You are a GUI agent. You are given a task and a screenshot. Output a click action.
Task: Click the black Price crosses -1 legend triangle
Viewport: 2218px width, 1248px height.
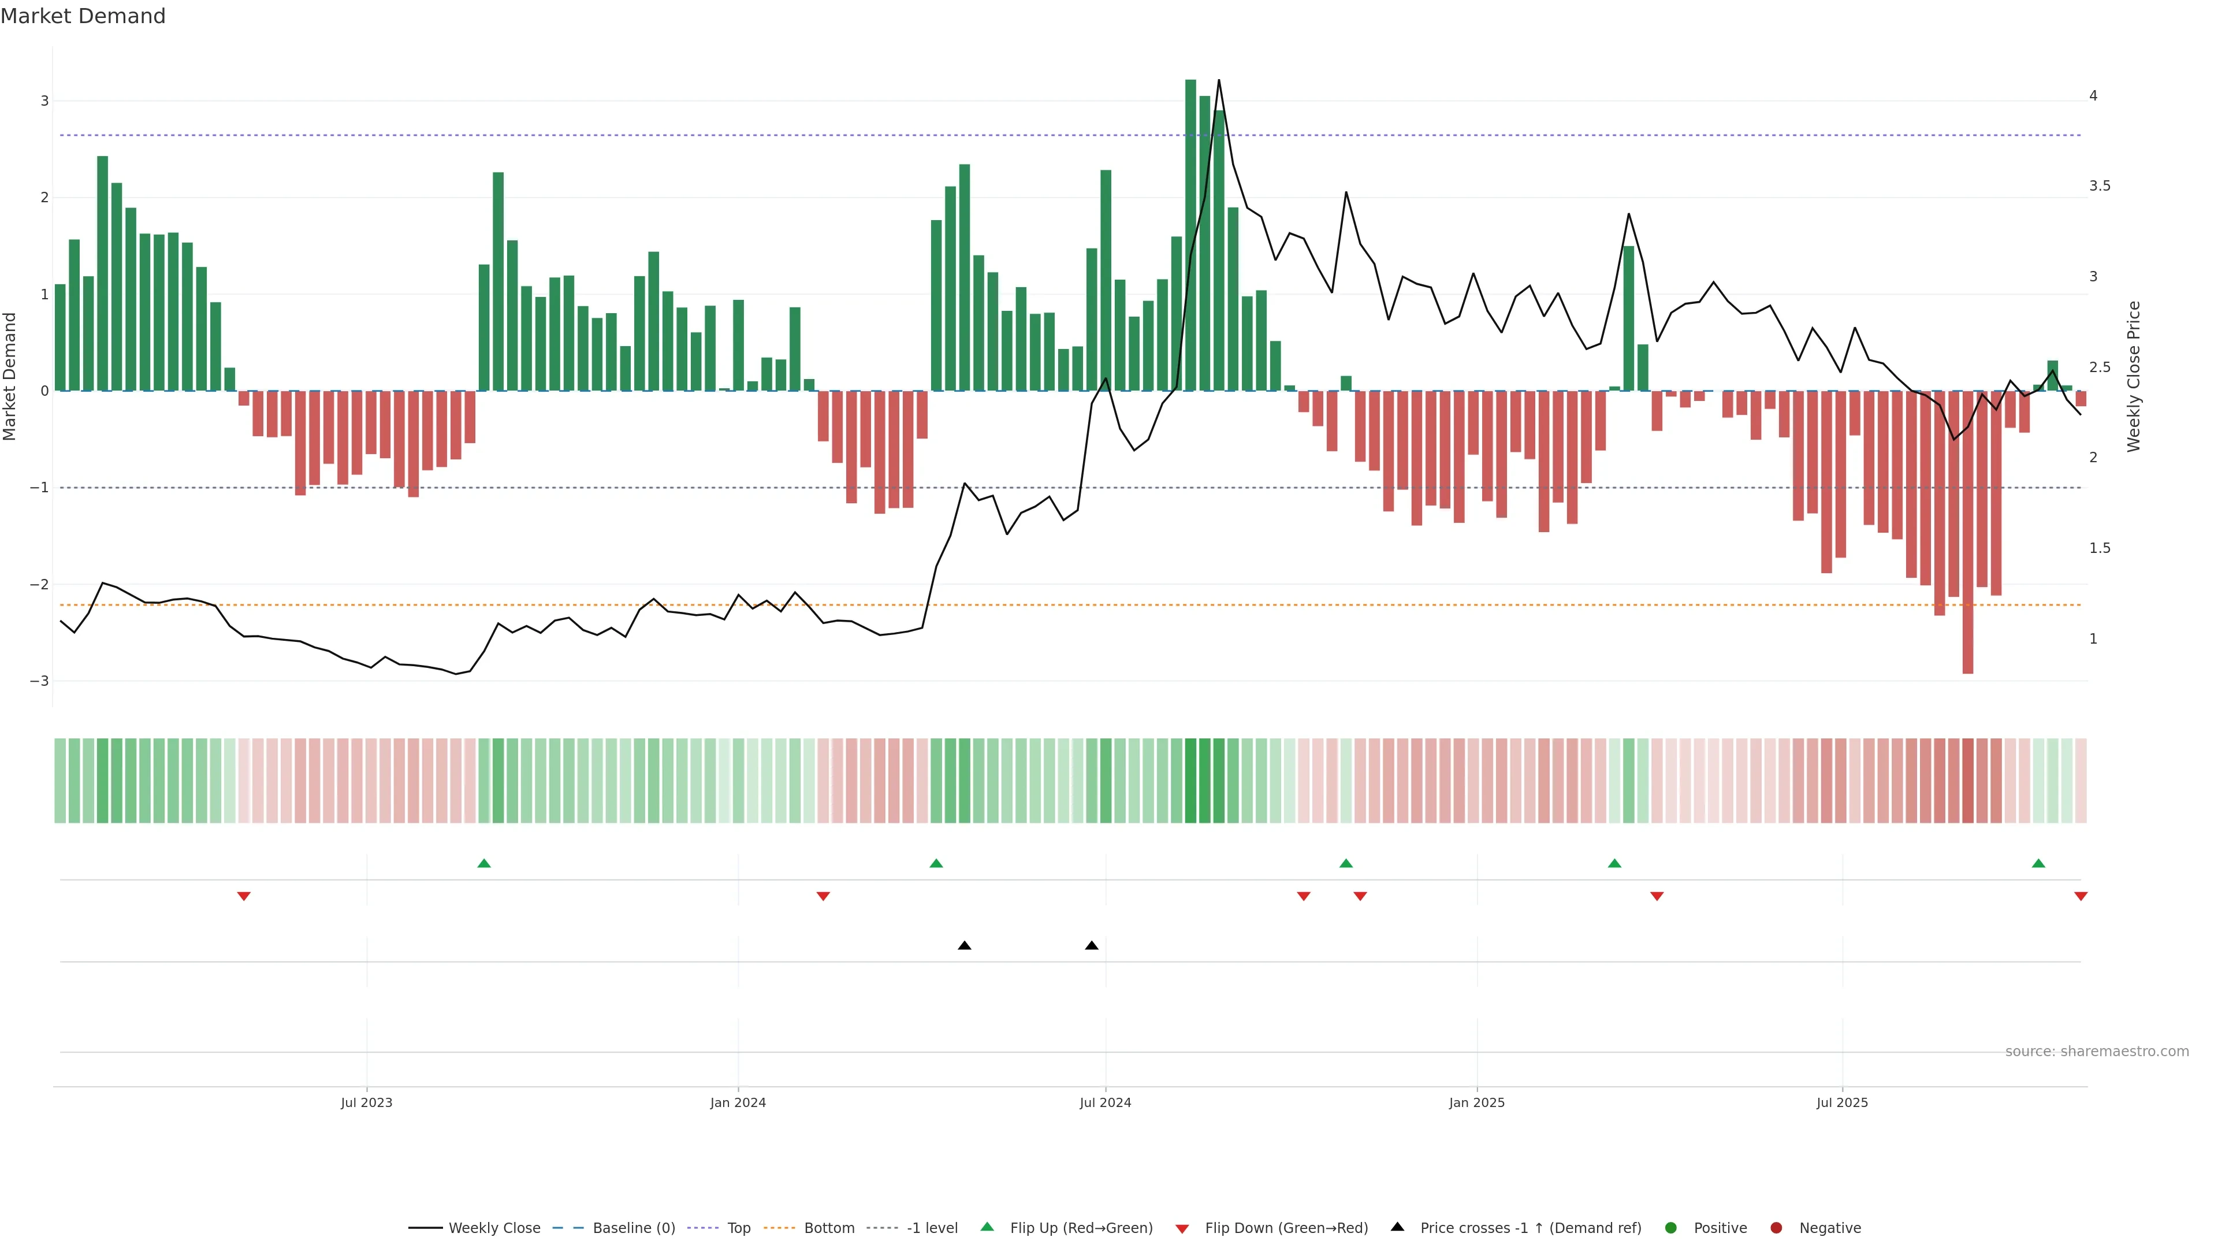[1397, 1227]
